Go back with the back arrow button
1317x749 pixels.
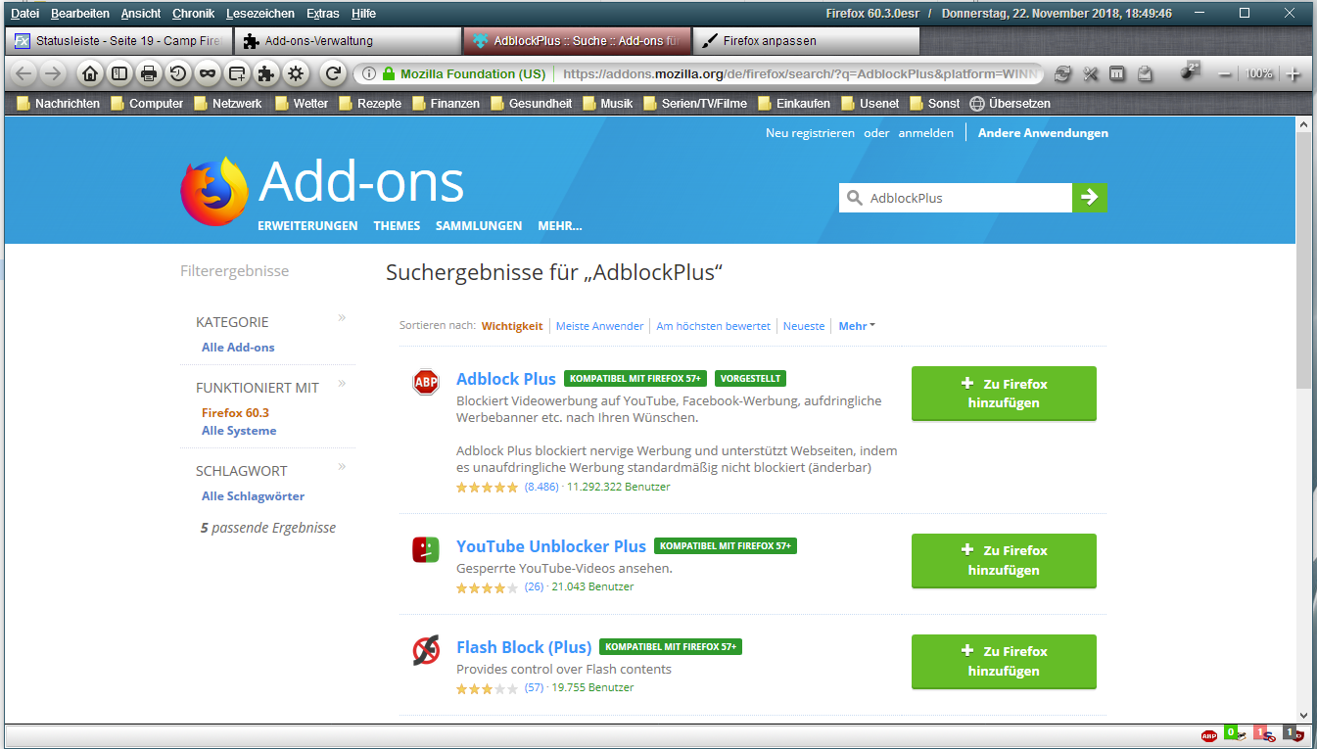(x=24, y=73)
